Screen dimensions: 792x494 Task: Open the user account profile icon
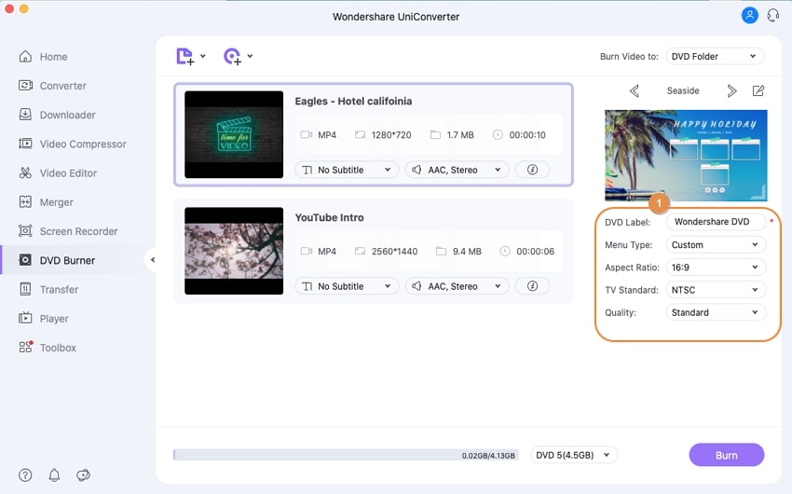749,15
